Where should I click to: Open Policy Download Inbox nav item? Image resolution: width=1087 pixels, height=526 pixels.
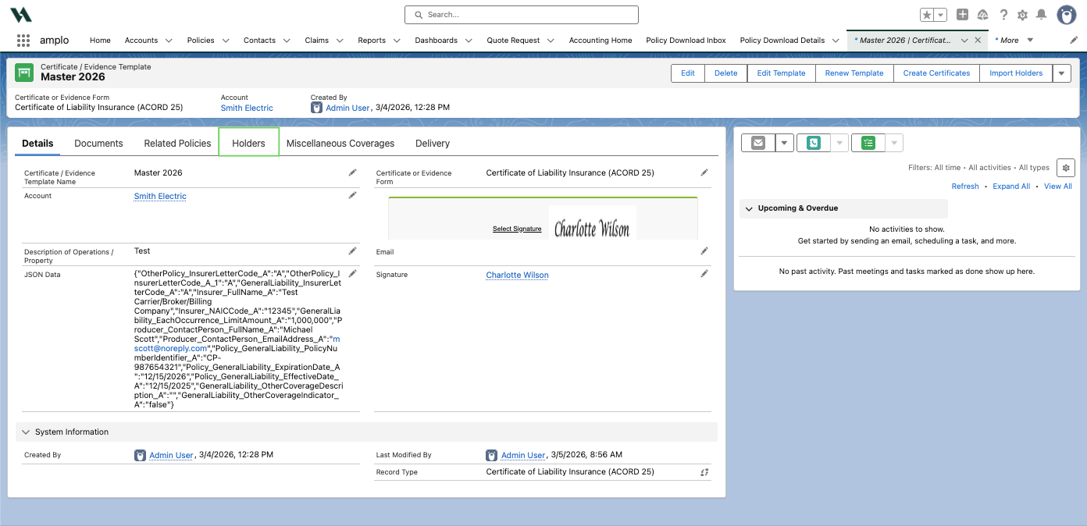686,41
